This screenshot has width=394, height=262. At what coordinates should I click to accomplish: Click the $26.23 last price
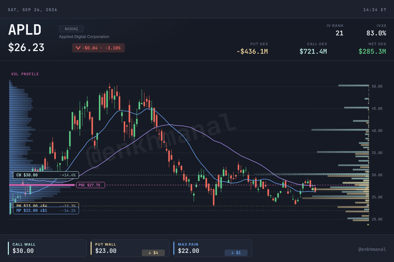(26, 48)
